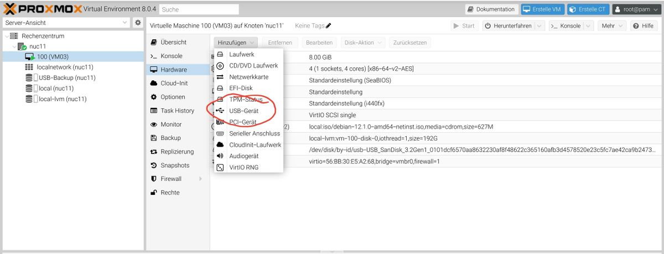Screen dimensions: 664x254
Task: Select the local-lvm:vm-100-disk-0 row
Action: [x=437, y=138]
